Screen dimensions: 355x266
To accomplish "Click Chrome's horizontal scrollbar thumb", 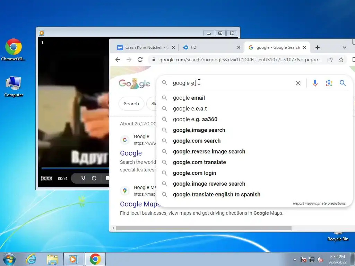I will click(x=204, y=228).
